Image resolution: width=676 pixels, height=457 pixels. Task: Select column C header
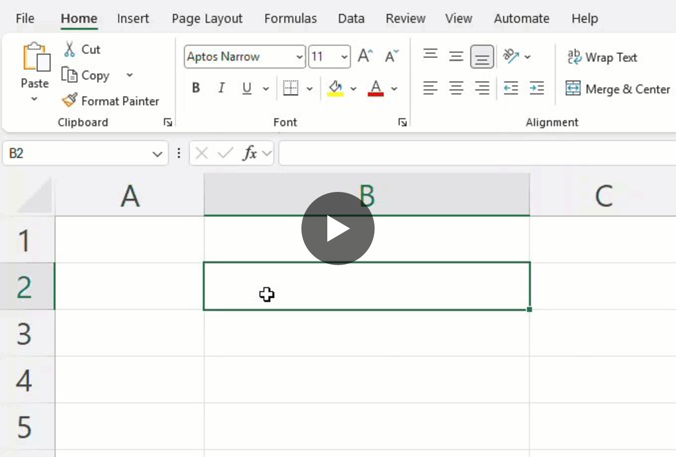point(603,195)
